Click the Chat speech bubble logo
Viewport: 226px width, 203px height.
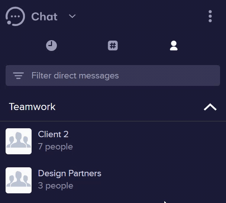pyautogui.click(x=15, y=16)
